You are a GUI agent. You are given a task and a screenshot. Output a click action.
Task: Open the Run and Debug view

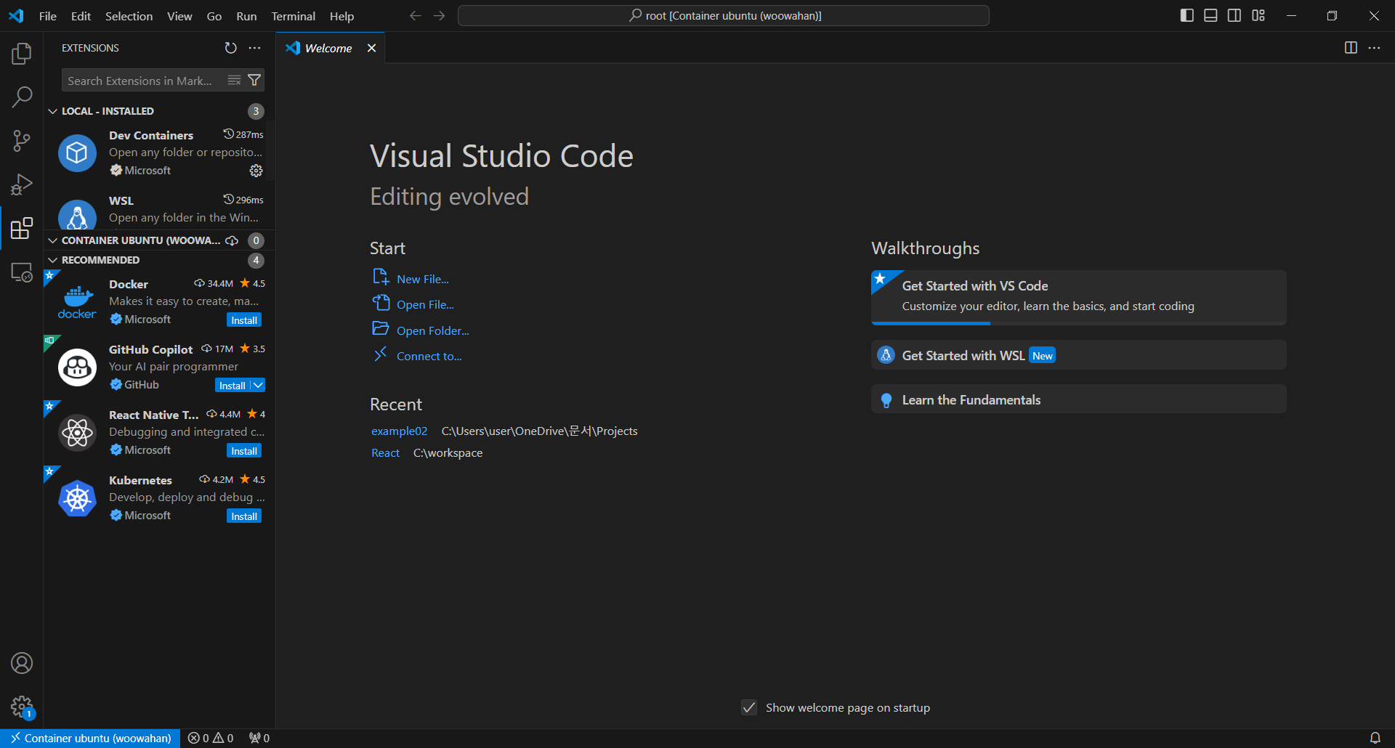point(22,184)
